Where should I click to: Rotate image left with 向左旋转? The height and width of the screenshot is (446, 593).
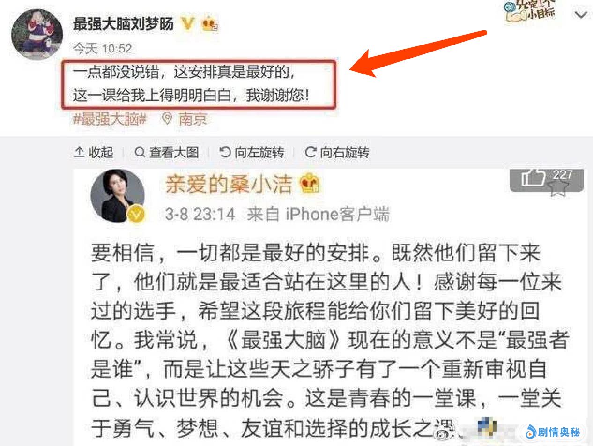[252, 152]
